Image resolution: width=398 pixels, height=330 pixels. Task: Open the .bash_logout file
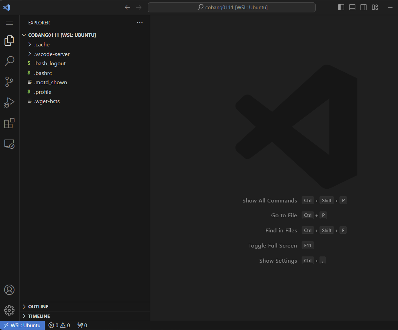[85, 63]
